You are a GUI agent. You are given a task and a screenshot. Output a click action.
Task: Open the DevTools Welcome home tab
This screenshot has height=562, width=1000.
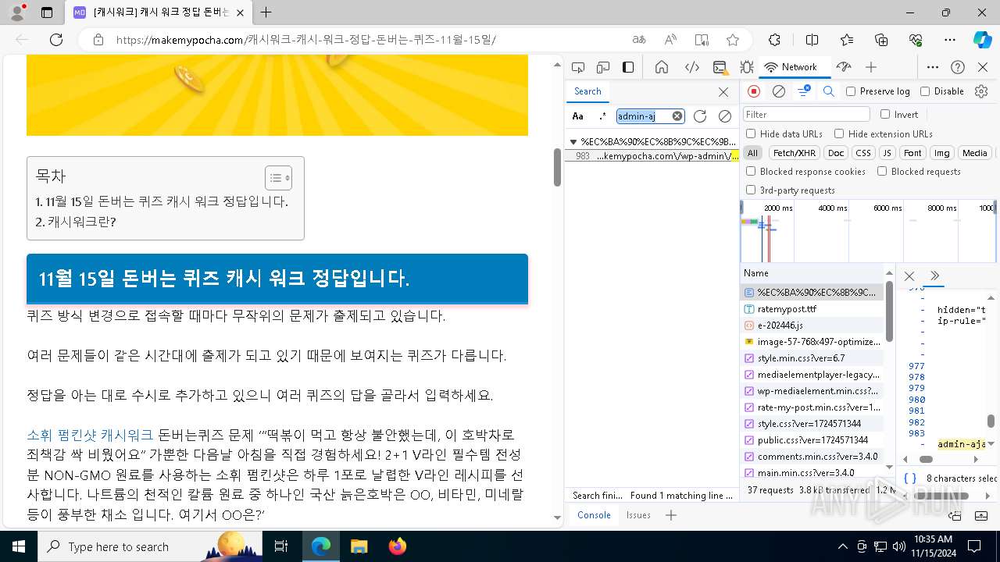[x=662, y=67]
